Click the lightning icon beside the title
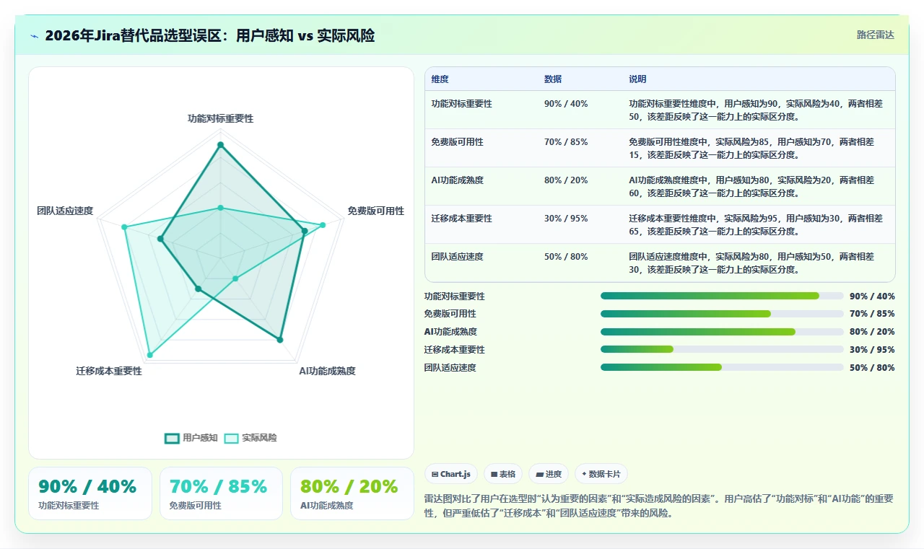This screenshot has height=549, width=924. coord(34,36)
